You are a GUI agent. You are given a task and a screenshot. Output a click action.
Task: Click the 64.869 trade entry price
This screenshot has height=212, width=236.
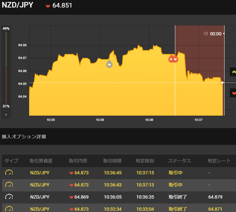pos(82,197)
